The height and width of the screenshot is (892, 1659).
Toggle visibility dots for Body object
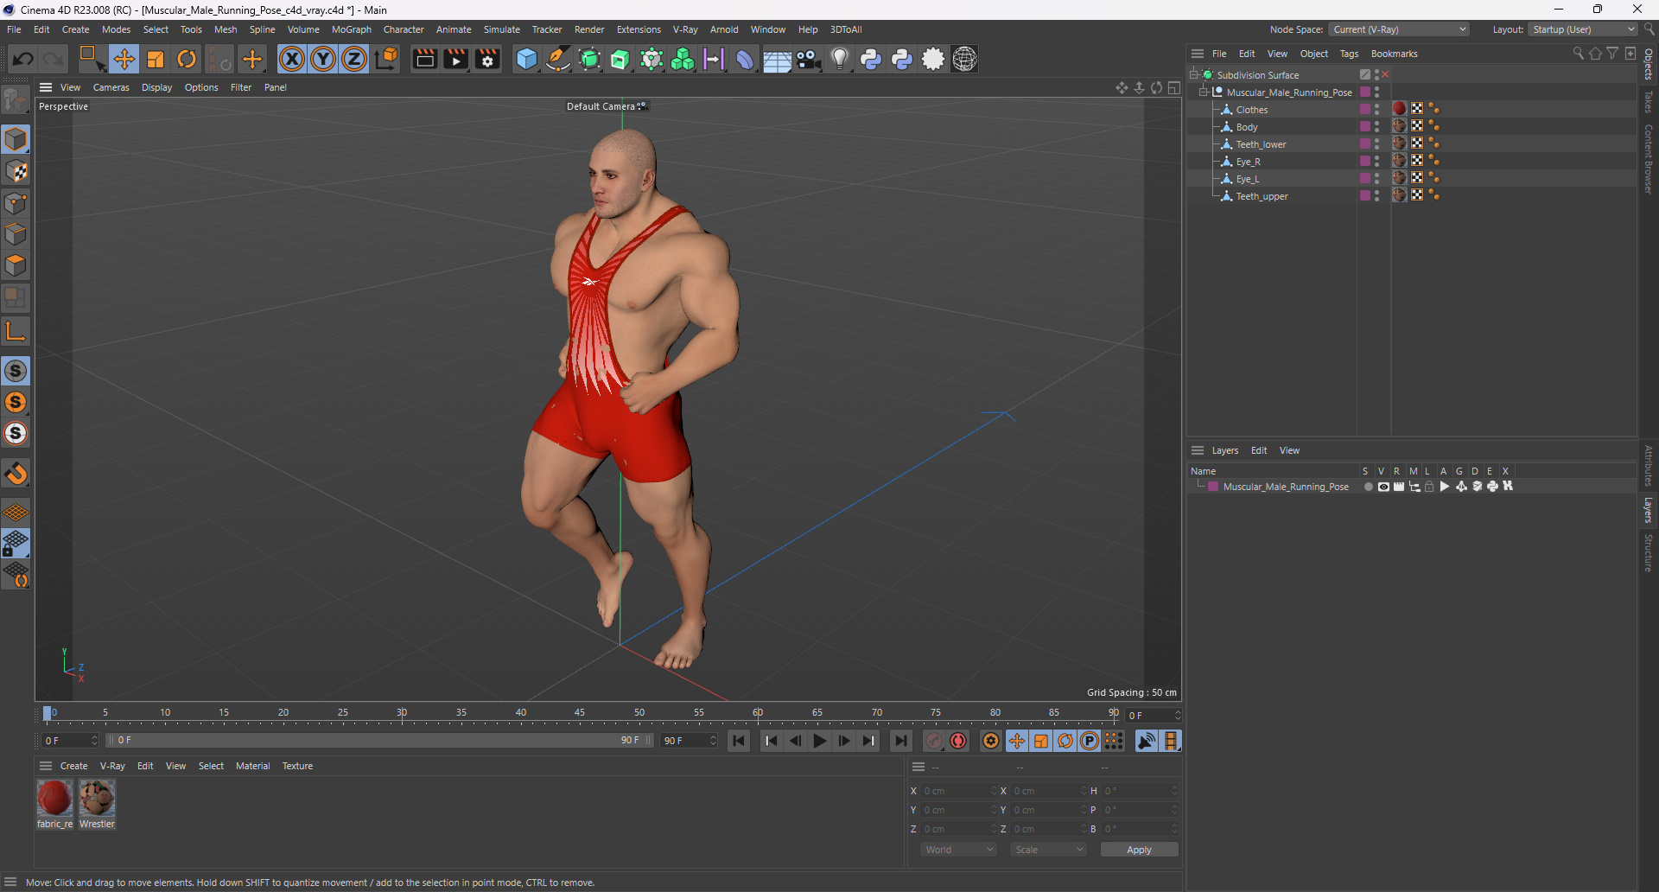(x=1377, y=127)
